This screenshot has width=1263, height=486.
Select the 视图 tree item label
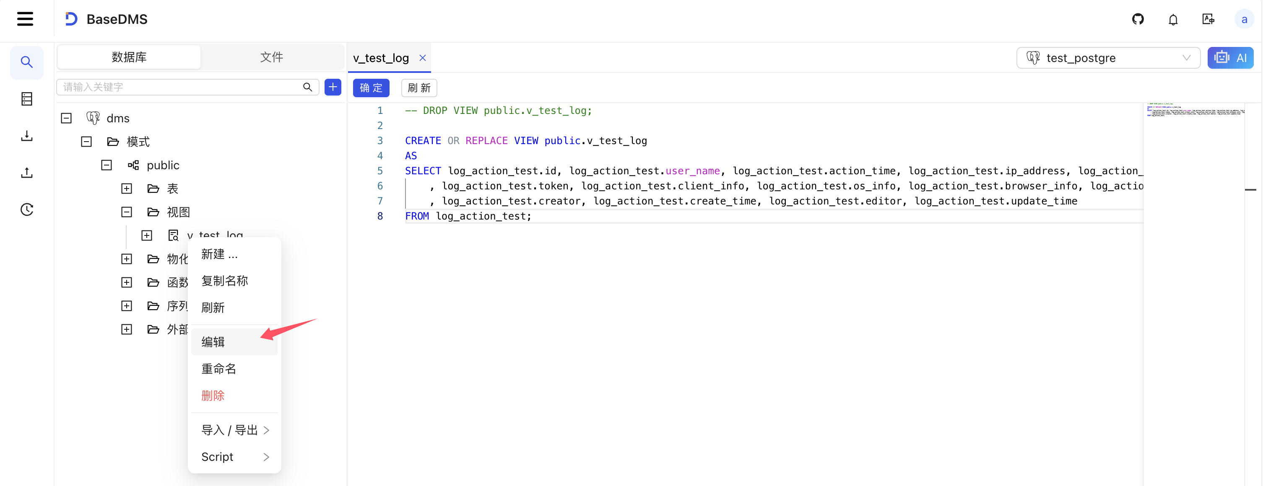[178, 212]
